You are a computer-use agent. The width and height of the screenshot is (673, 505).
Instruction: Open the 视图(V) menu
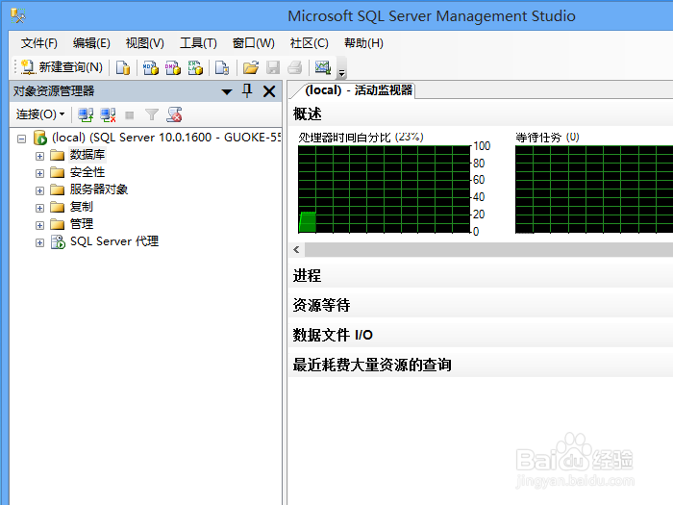pos(144,43)
